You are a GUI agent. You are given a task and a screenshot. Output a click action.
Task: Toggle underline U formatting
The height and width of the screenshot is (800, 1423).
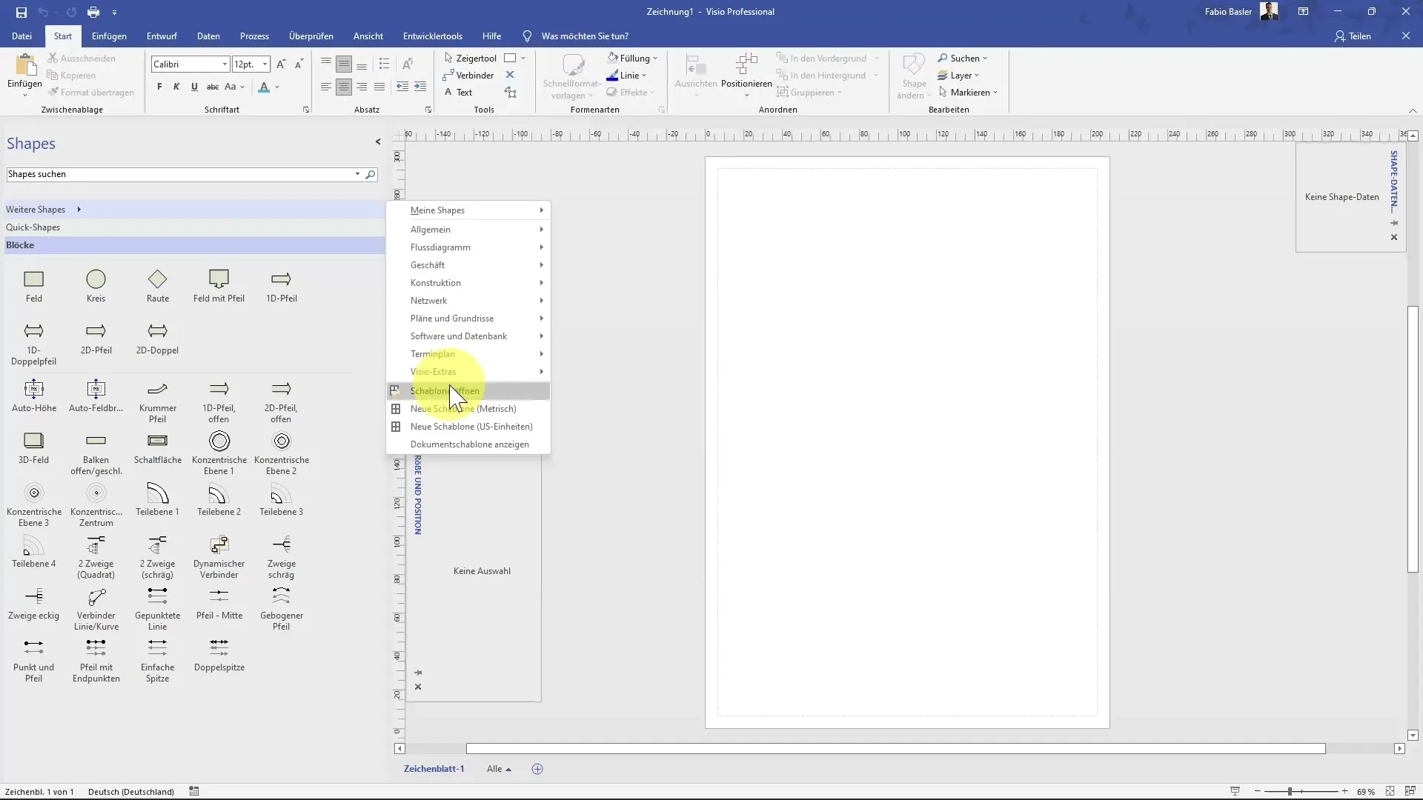[x=194, y=87]
